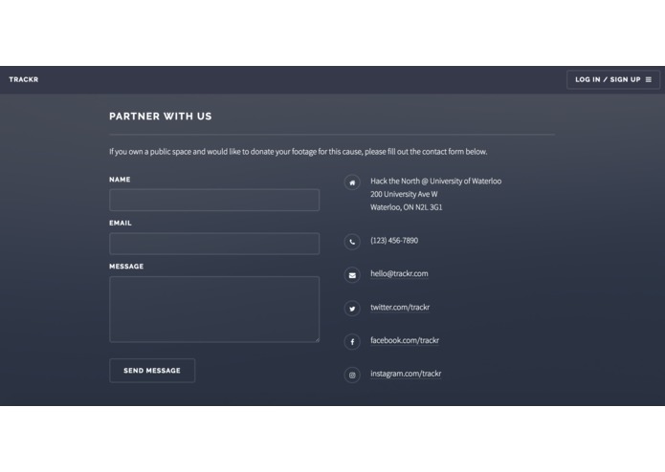This screenshot has width=665, height=472.
Task: Click the home address icon
Action: [x=352, y=182]
